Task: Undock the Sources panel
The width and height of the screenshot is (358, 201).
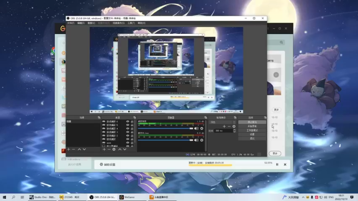Action: coord(135,117)
